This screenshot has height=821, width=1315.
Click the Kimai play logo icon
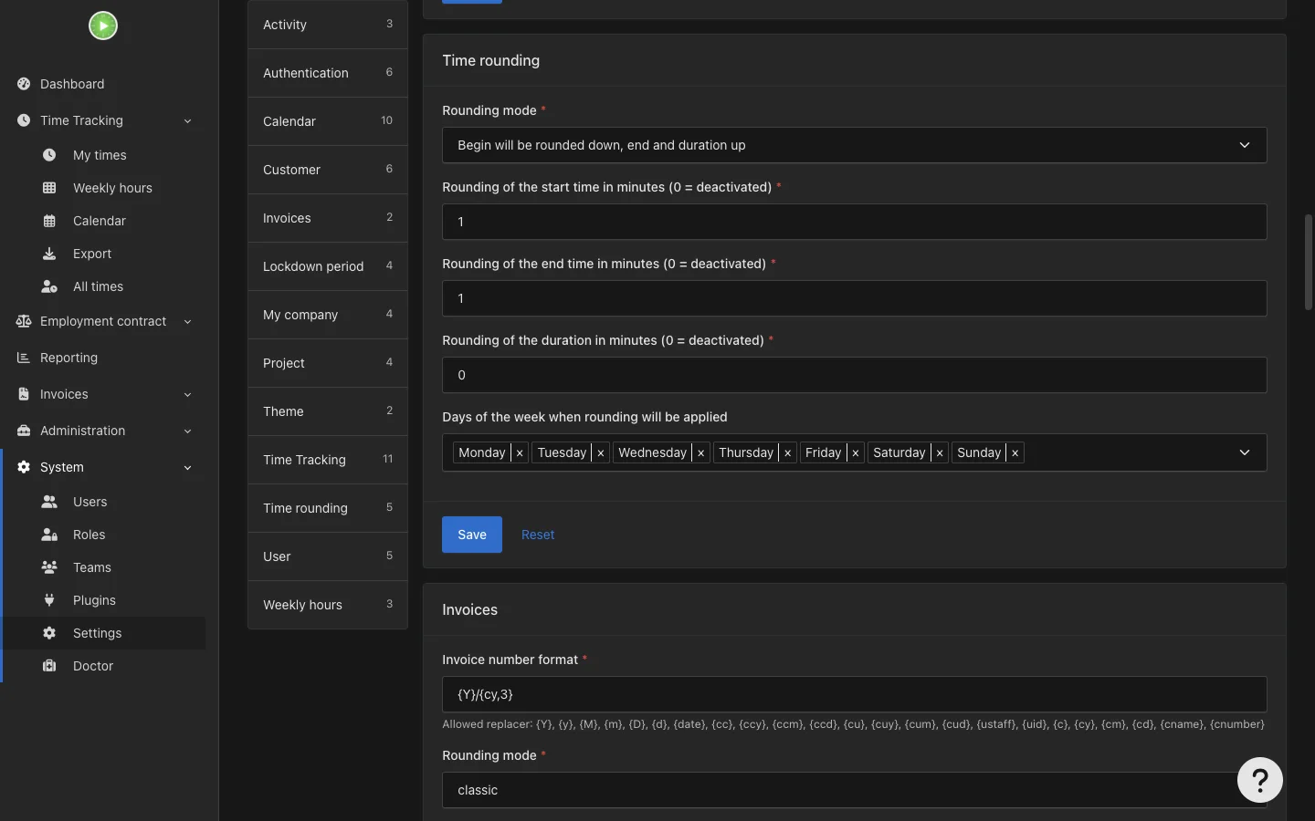pyautogui.click(x=103, y=26)
